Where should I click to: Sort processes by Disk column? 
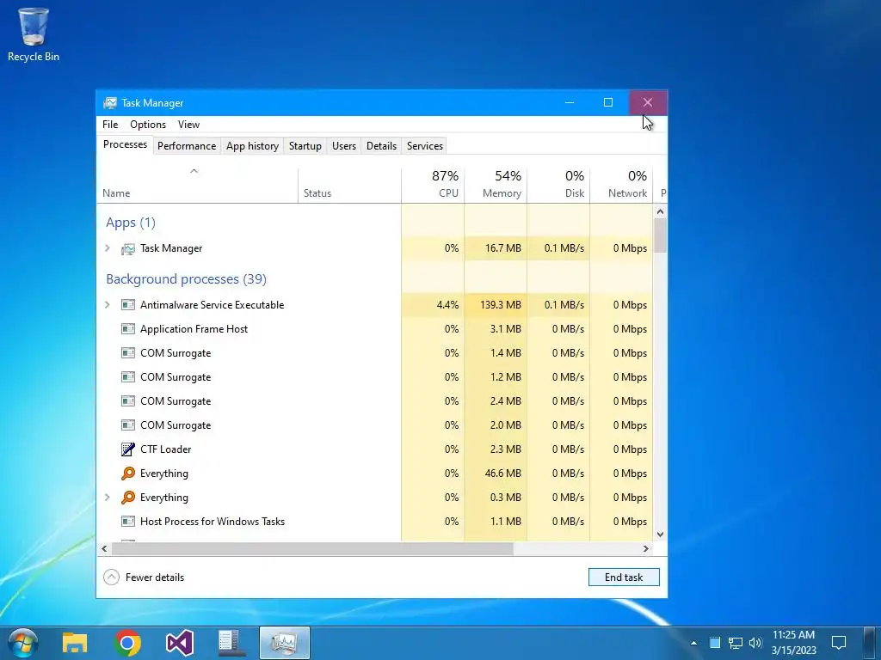pos(558,186)
